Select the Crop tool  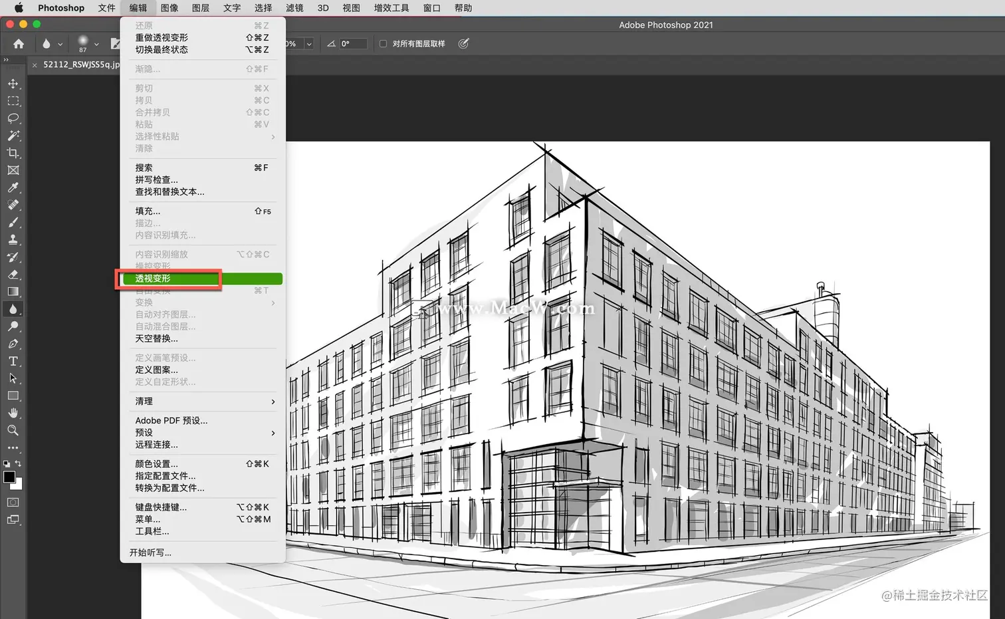coord(13,153)
